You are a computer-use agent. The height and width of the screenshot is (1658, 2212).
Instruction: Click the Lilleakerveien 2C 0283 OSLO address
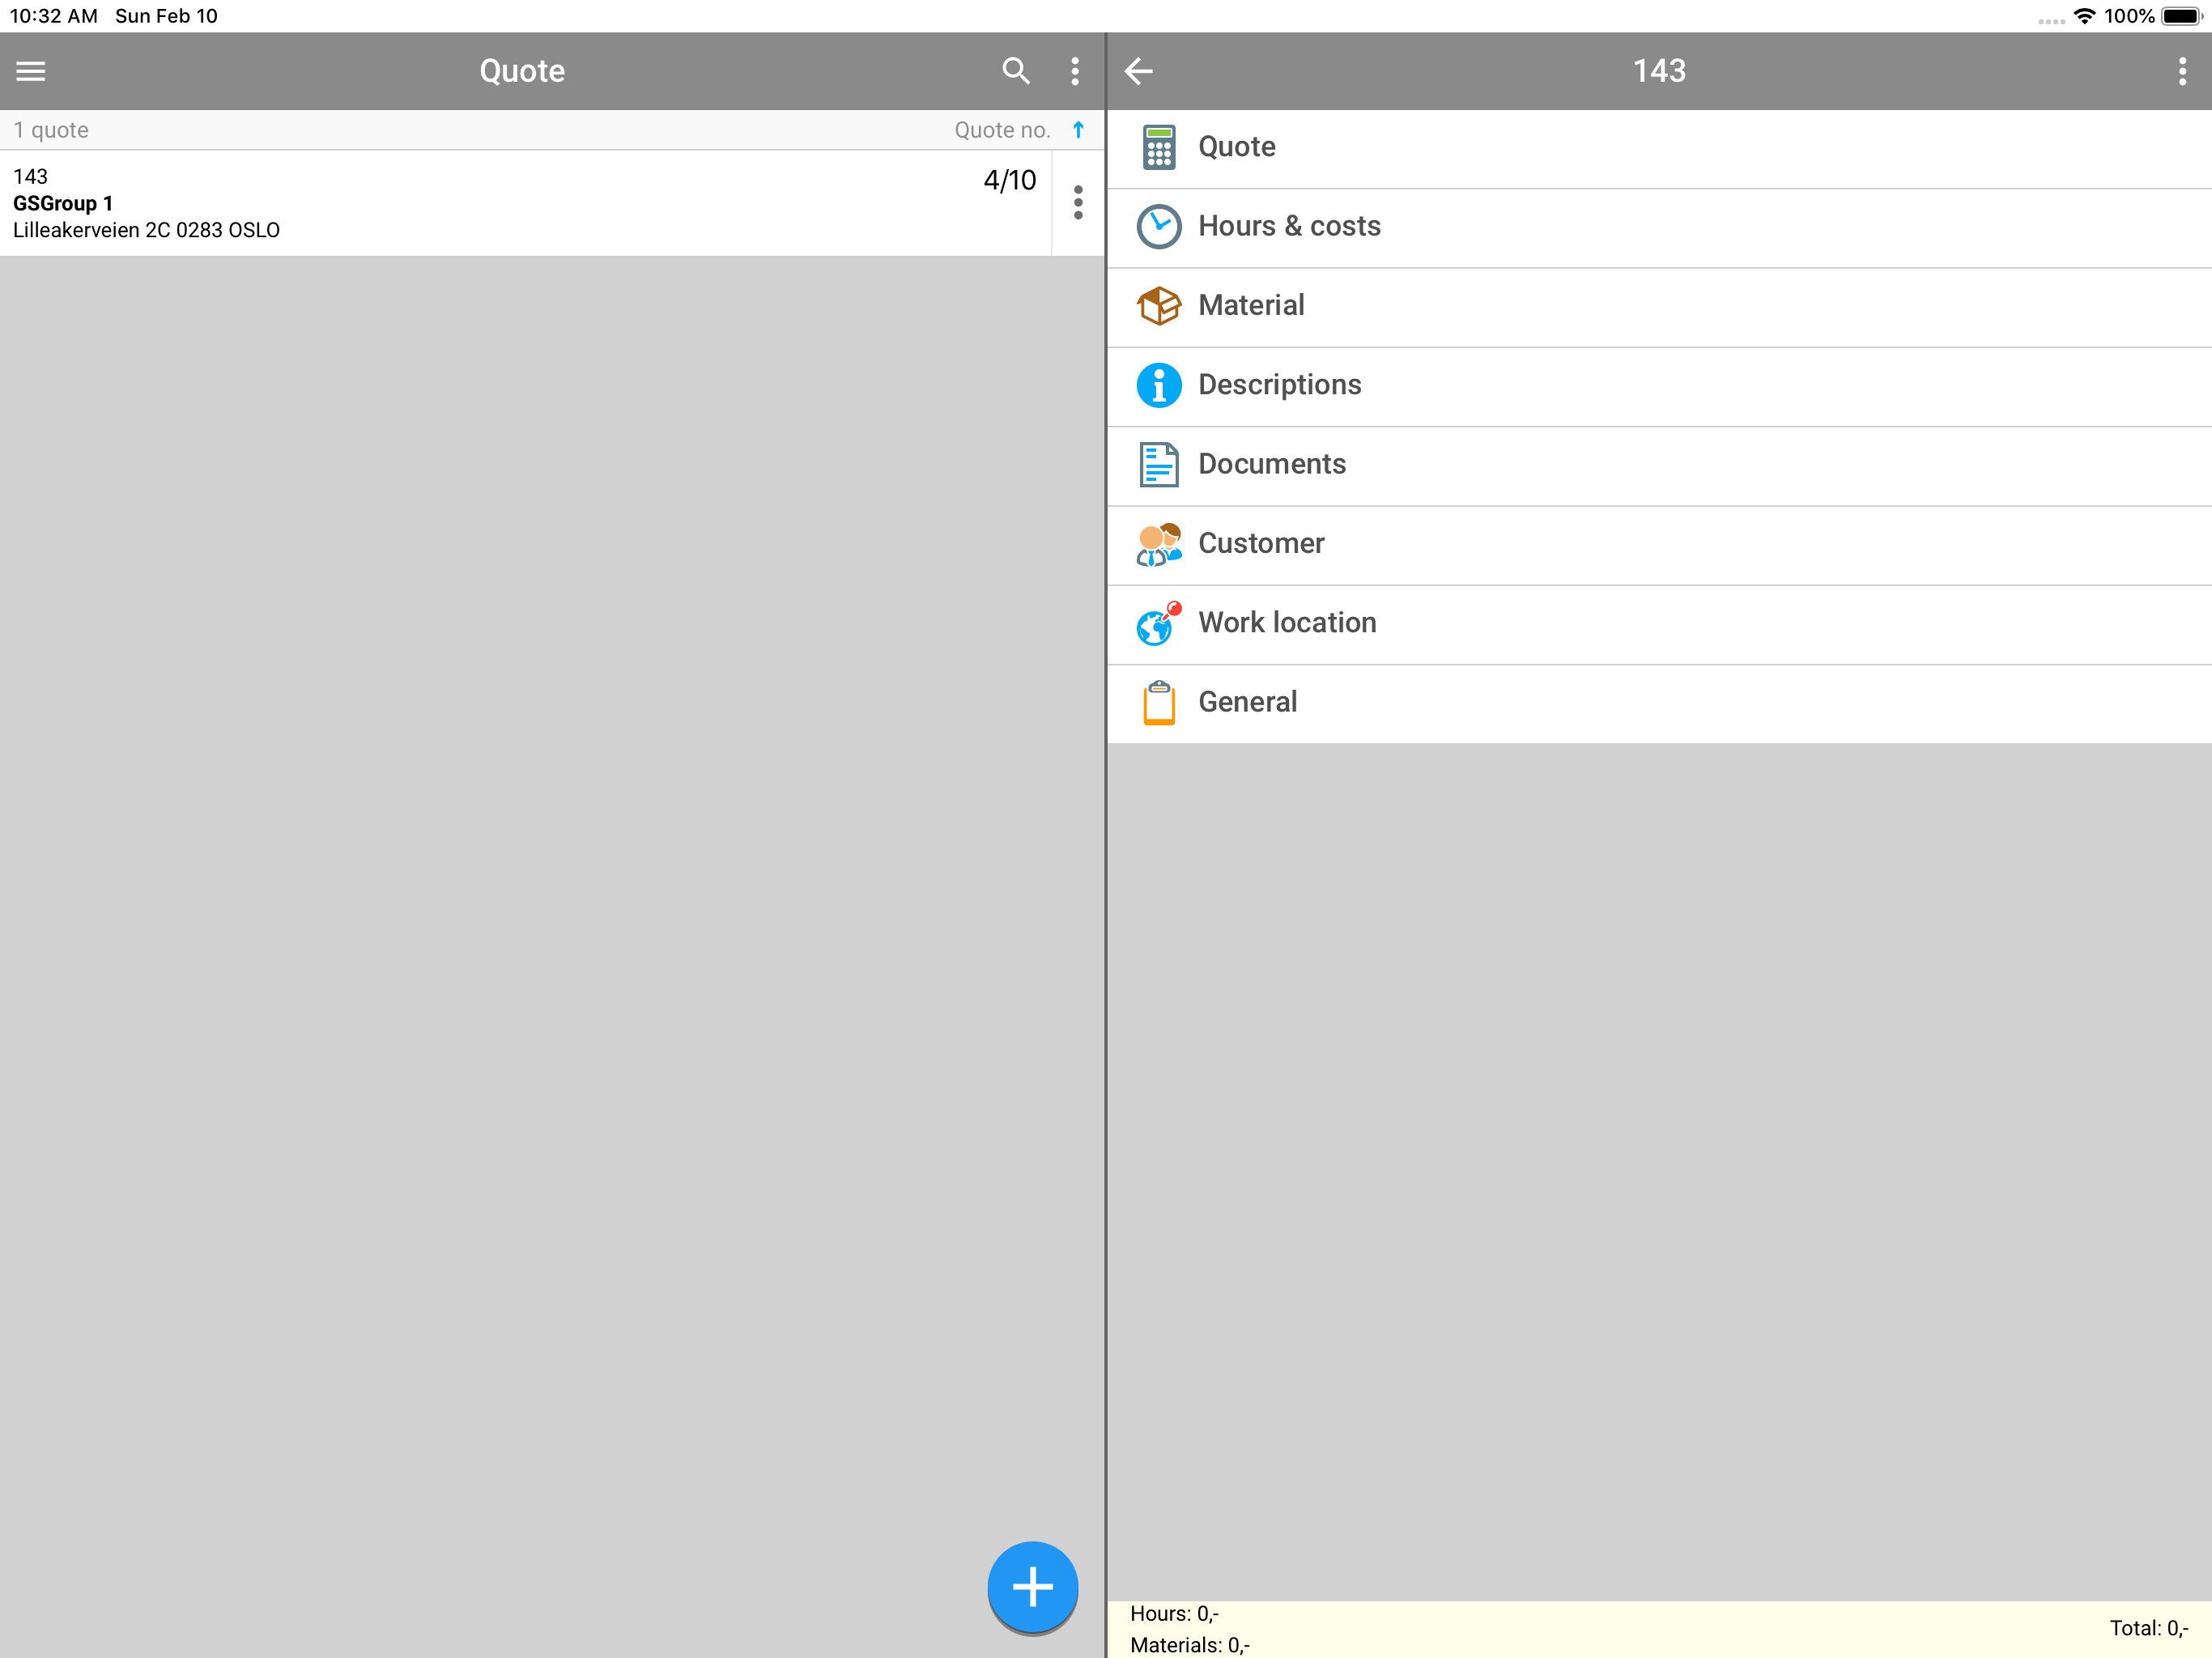(x=146, y=230)
